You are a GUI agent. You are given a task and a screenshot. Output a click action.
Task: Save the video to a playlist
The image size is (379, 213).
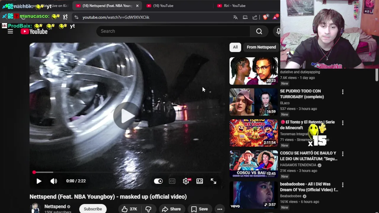point(199,209)
